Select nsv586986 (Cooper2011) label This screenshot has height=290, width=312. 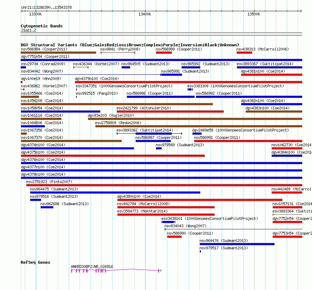click(x=150, y=93)
